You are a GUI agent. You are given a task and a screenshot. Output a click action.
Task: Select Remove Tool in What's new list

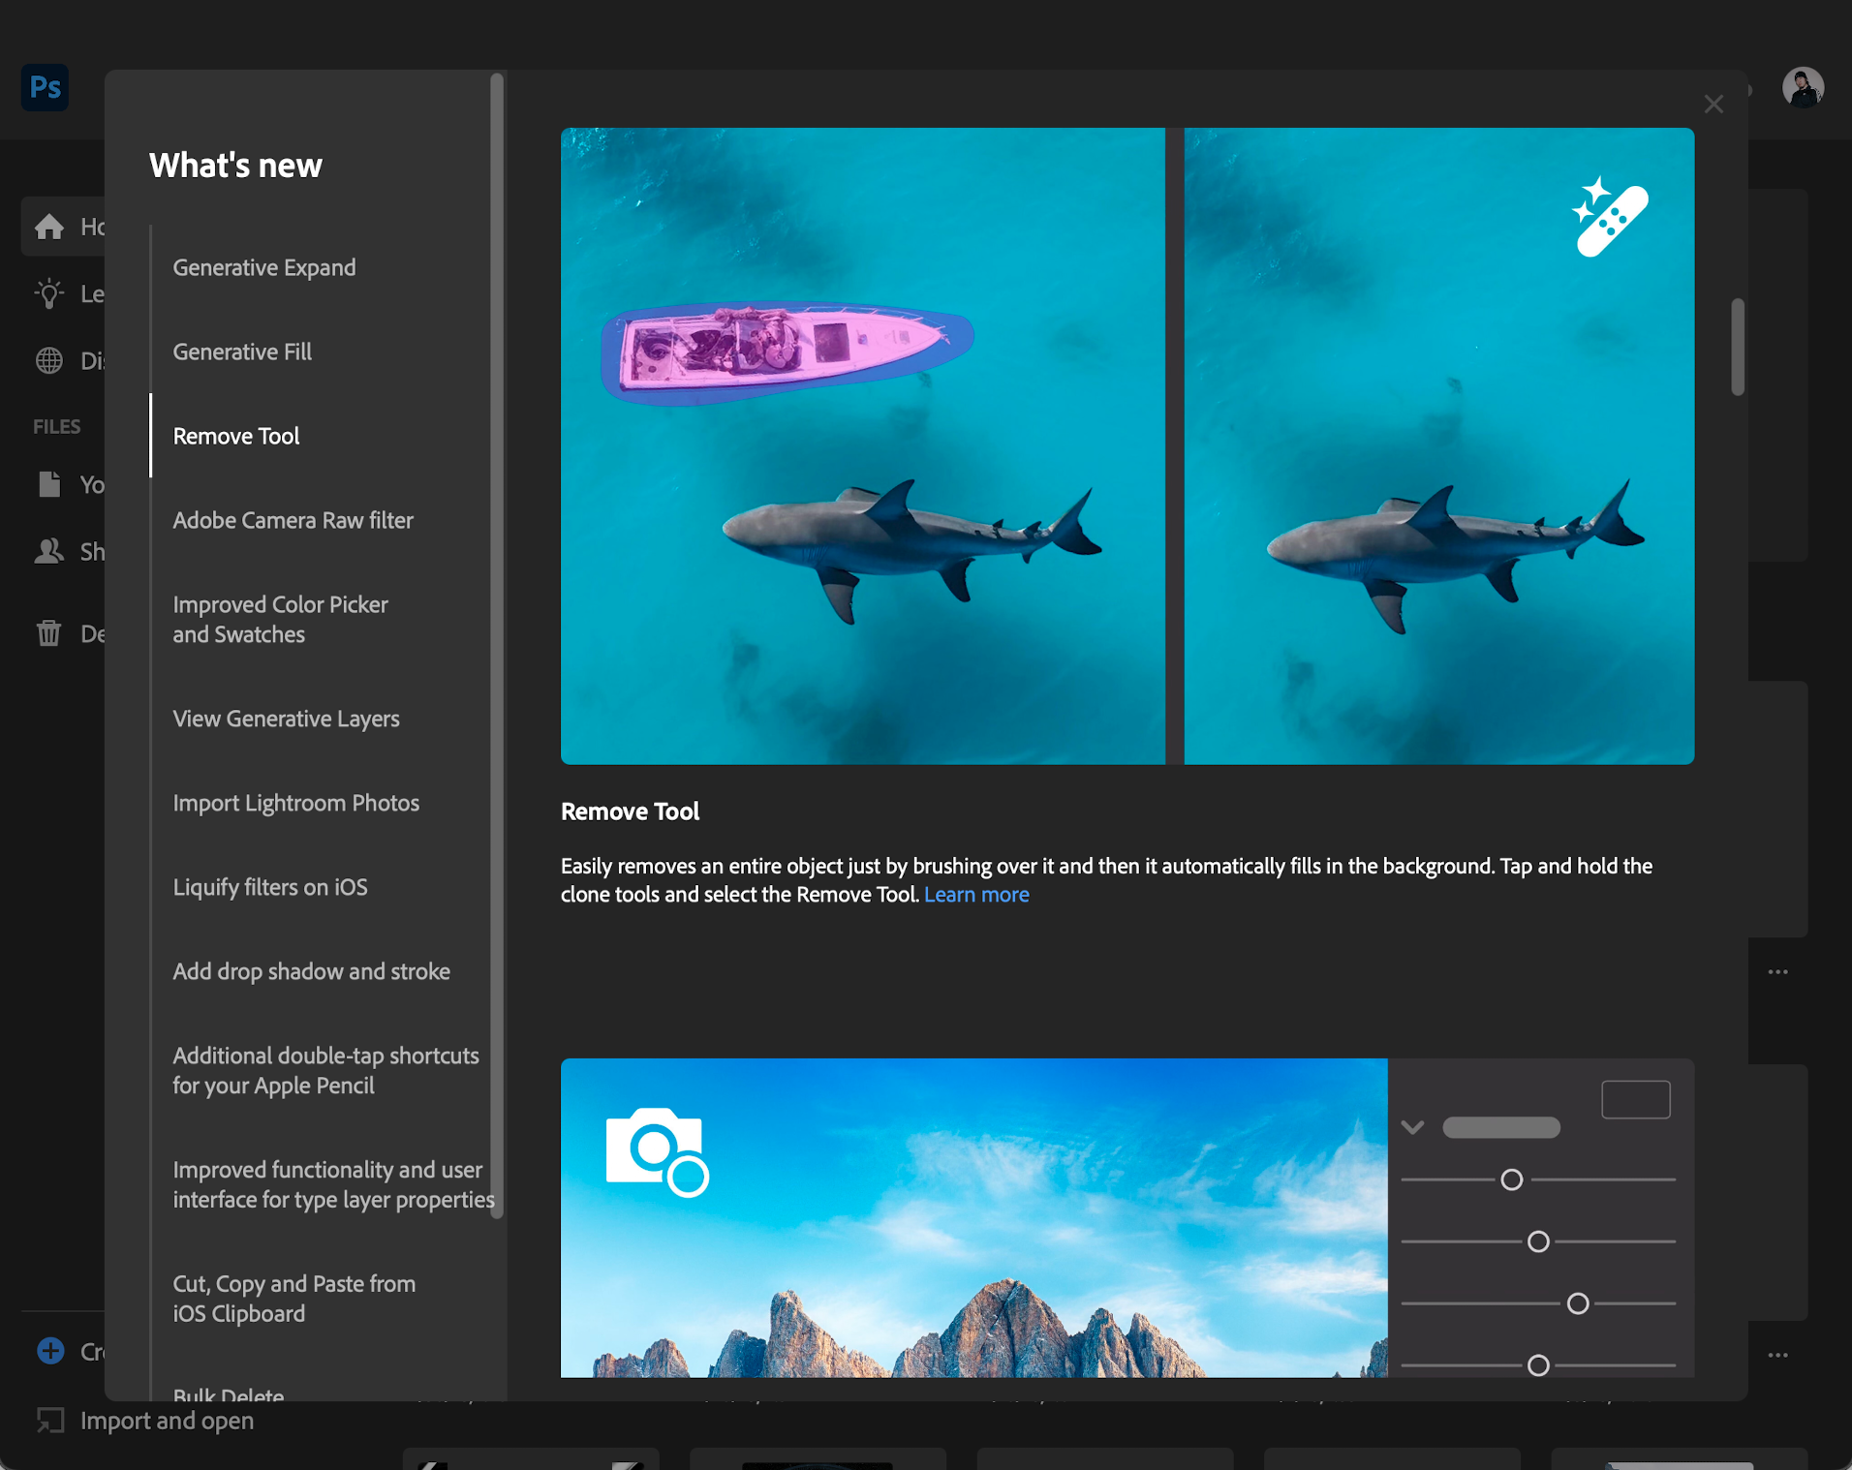236,436
